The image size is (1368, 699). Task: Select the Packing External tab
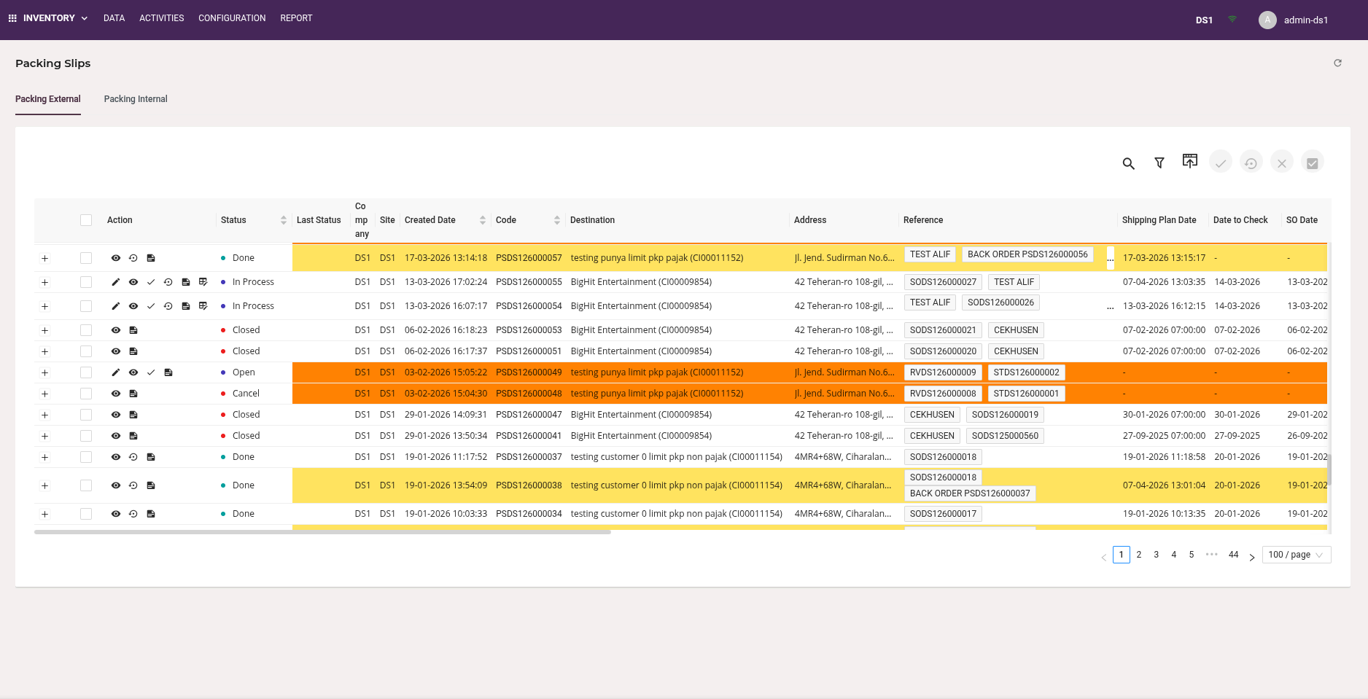[x=48, y=99]
